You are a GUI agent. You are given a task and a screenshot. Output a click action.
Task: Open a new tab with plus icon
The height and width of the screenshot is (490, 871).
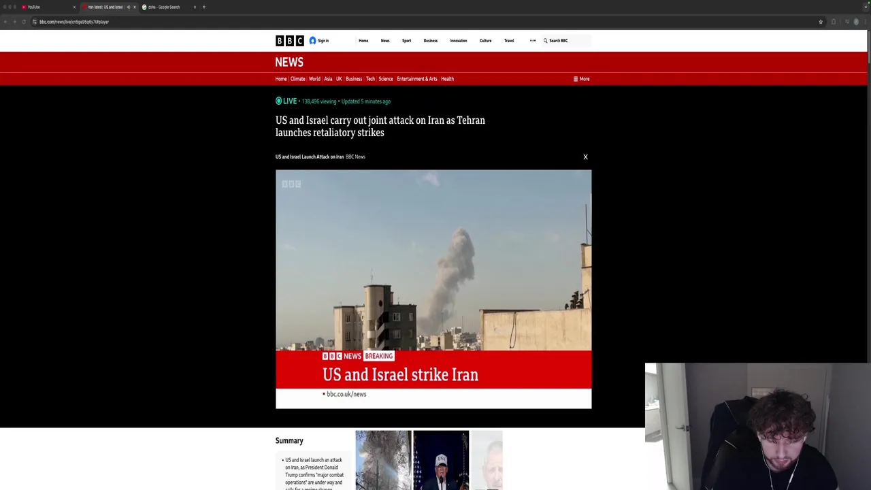pos(203,7)
